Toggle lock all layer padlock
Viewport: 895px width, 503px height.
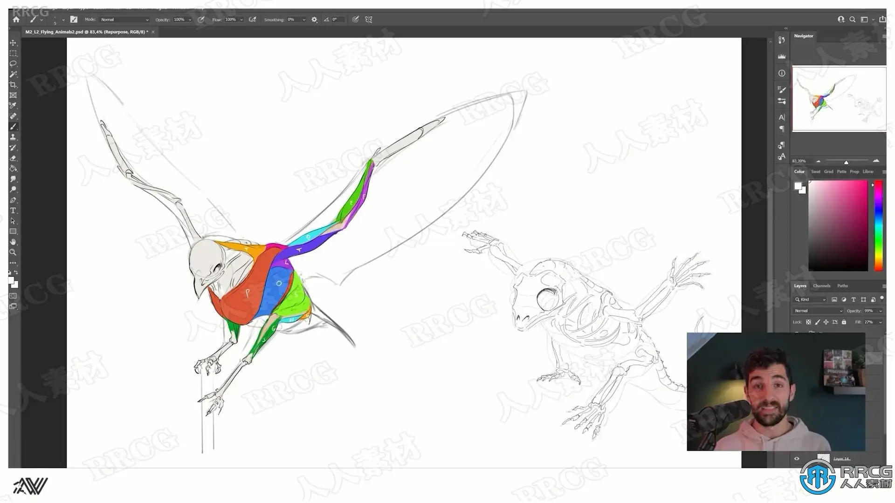[x=844, y=322]
